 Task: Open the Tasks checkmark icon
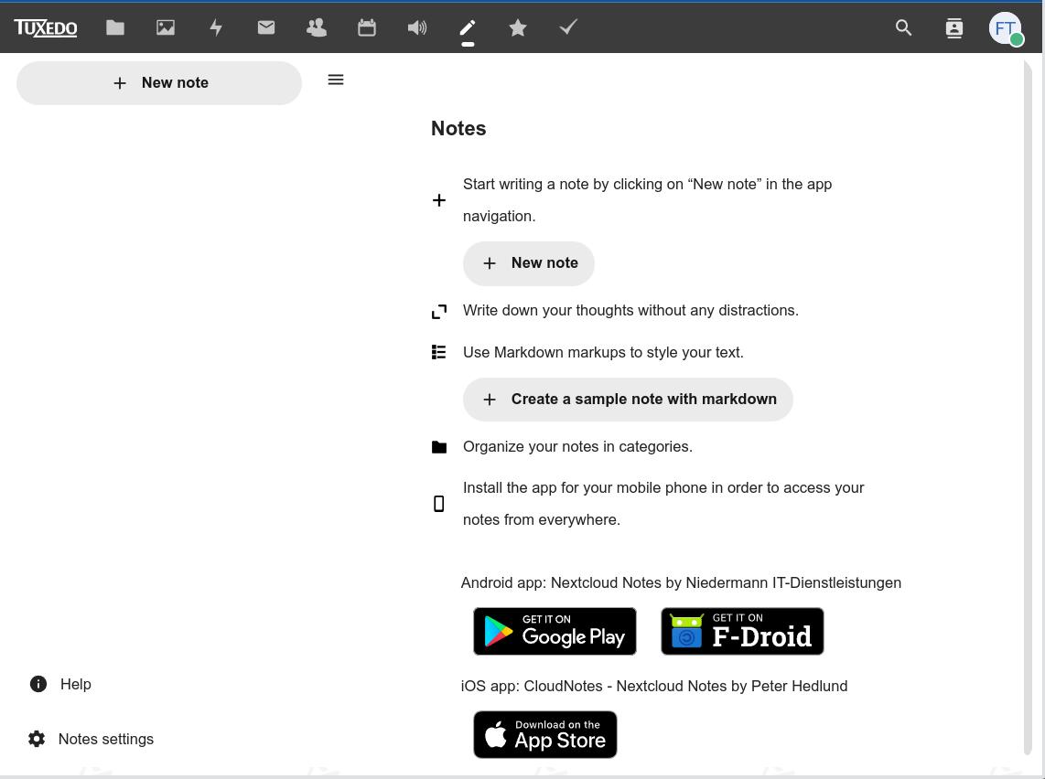568,27
